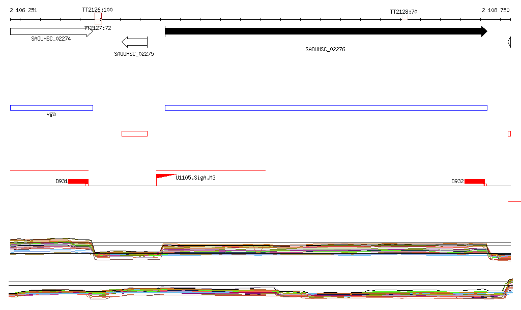
Task: Click the red segment line above D931
Action: (49, 170)
